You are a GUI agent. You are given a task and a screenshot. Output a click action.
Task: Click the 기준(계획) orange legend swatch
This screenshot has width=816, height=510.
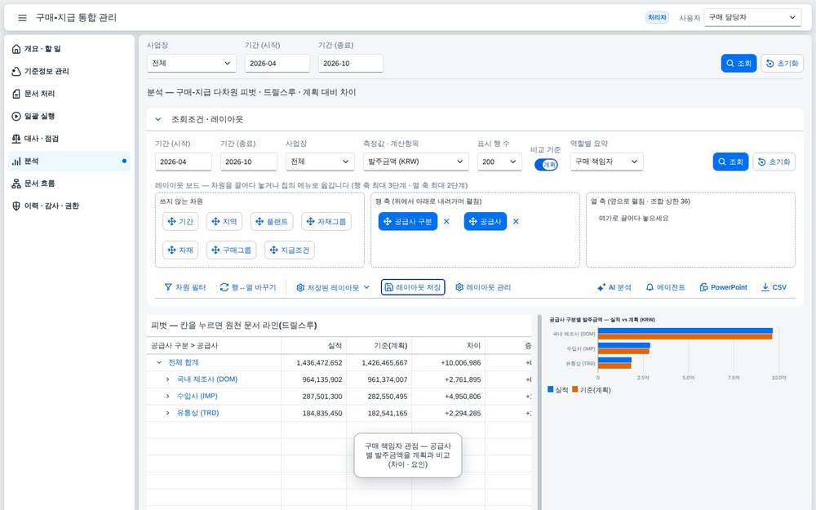(575, 389)
